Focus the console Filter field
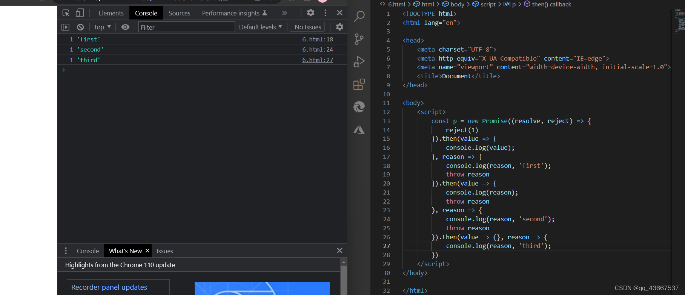 [x=186, y=27]
